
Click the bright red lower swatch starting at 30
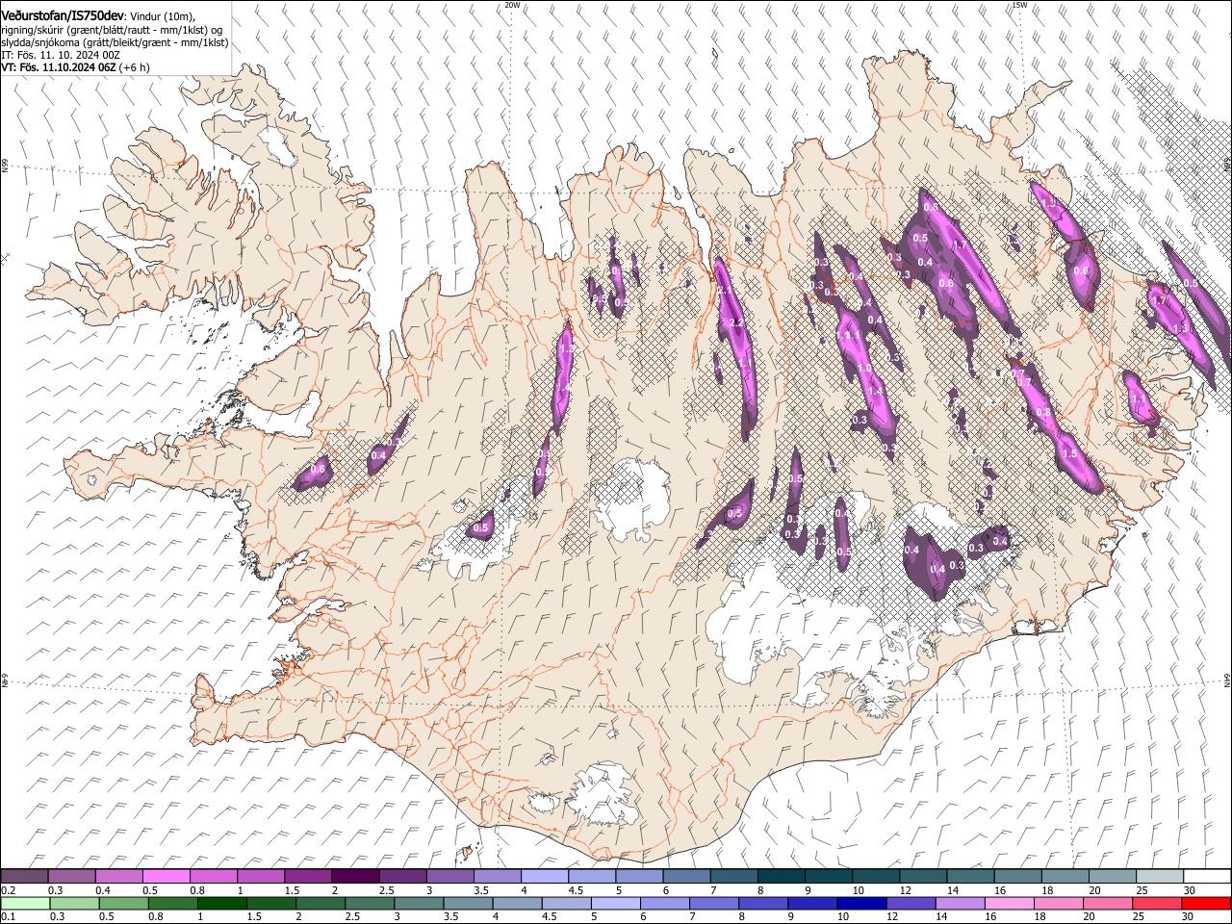pyautogui.click(x=1205, y=903)
